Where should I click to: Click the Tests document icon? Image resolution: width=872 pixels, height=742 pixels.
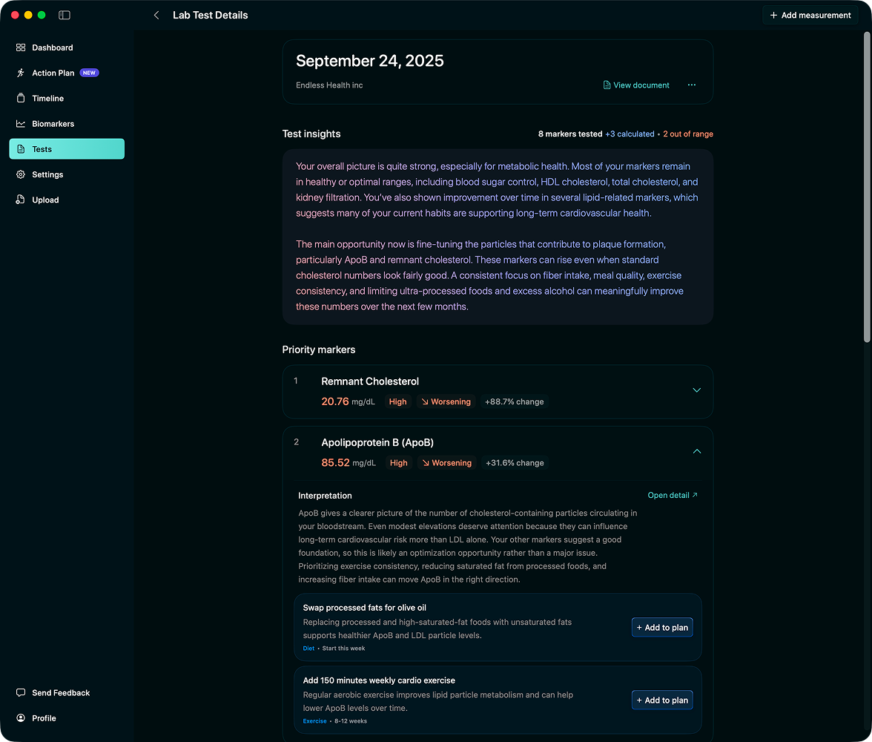21,148
